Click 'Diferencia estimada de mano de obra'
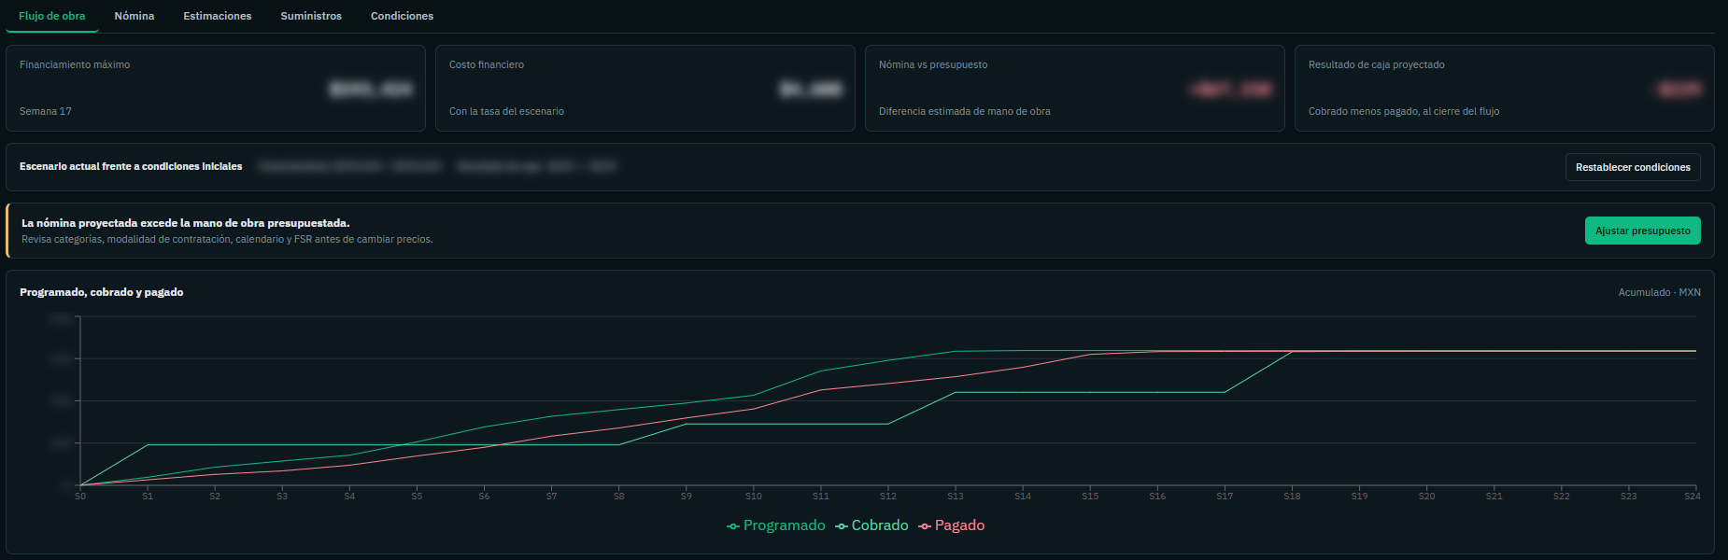1728x560 pixels. pos(965,111)
